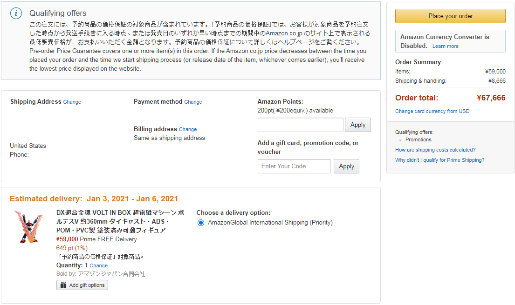Open Learn more about Currency Converter
The height and width of the screenshot is (305, 515).
(446, 46)
